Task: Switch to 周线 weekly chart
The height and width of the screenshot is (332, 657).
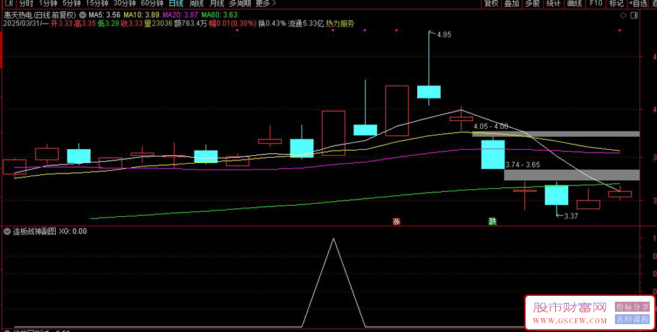Action: 196,3
